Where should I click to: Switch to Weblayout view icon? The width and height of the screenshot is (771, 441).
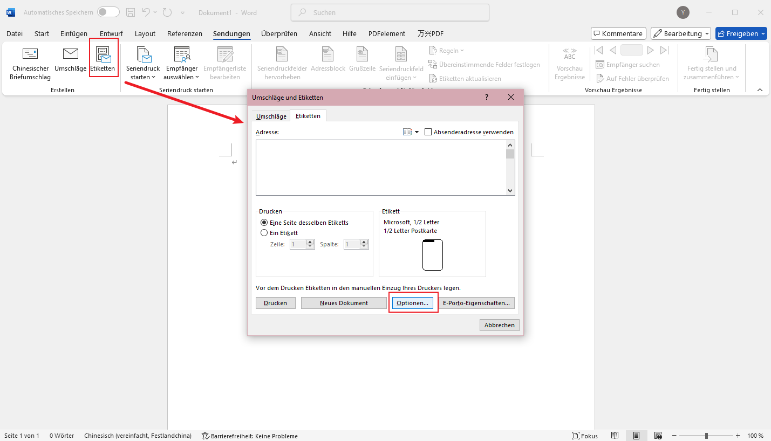pos(658,436)
